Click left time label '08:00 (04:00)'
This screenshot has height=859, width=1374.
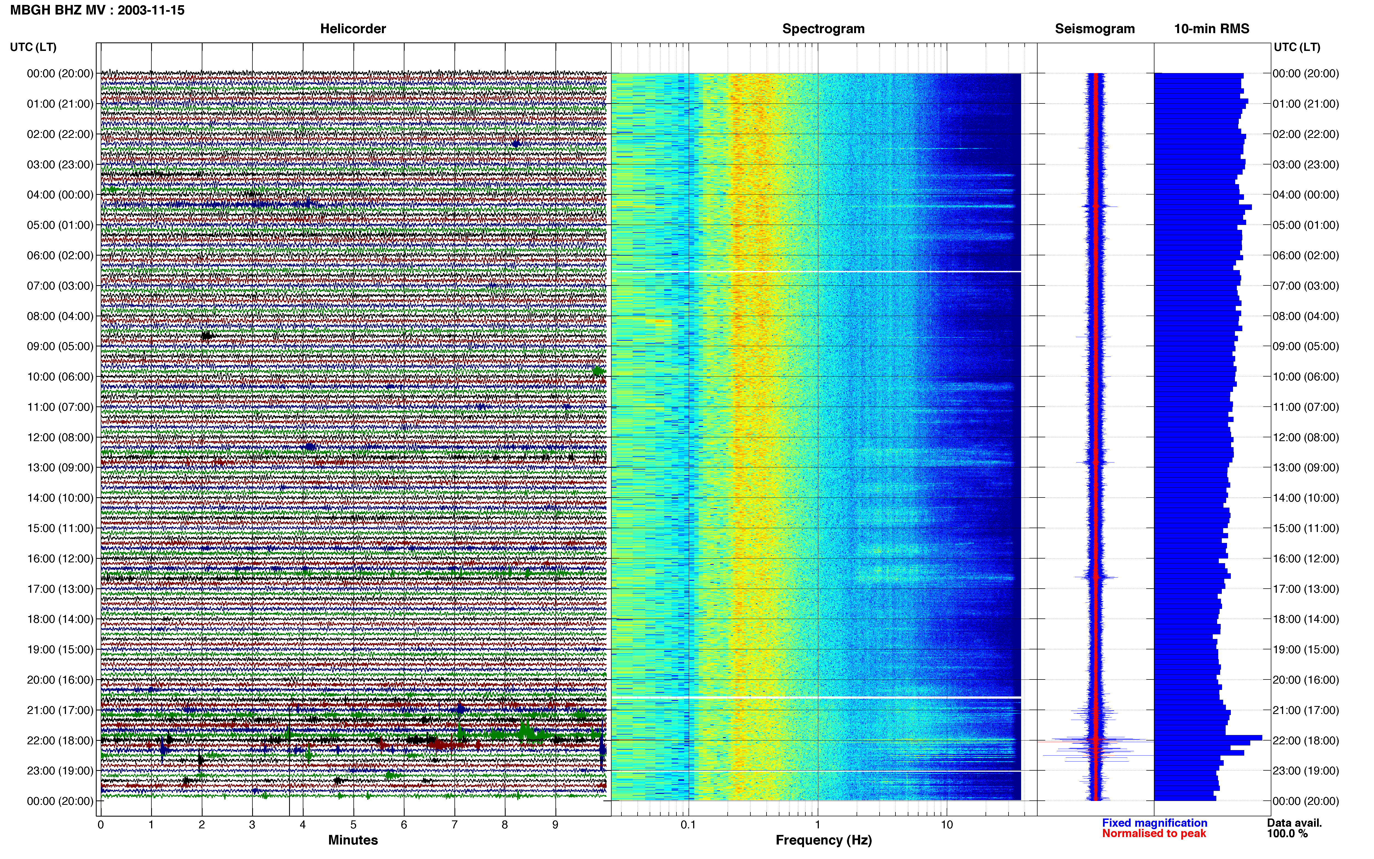pos(60,316)
